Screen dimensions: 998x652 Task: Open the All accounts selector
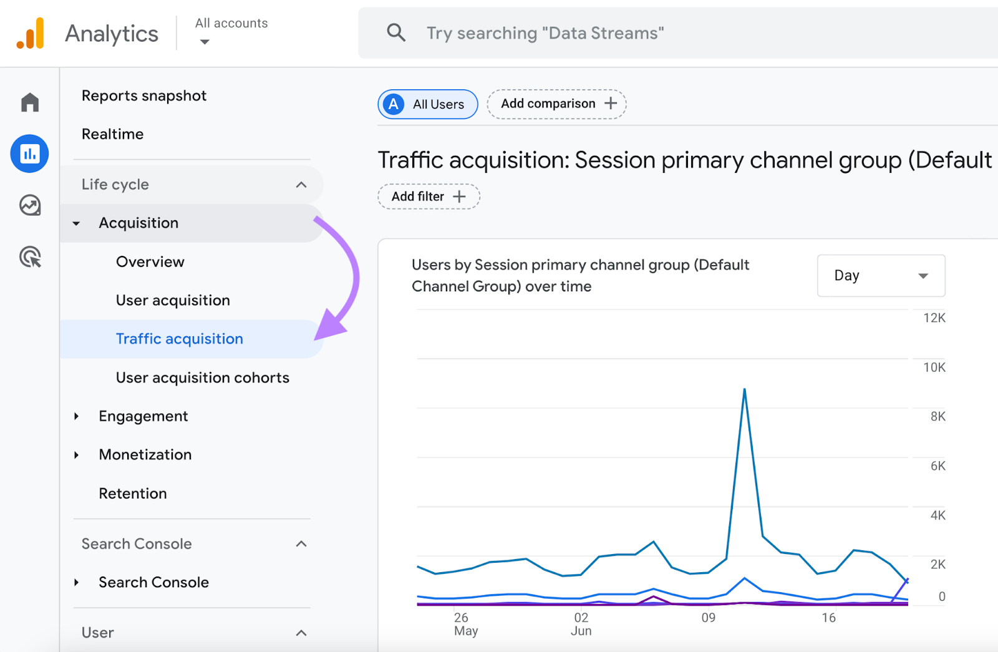231,31
